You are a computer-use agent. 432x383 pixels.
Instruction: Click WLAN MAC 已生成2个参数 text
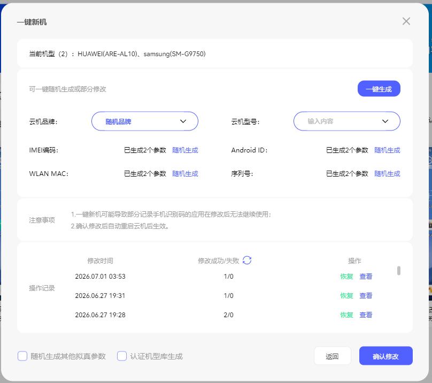pos(145,174)
